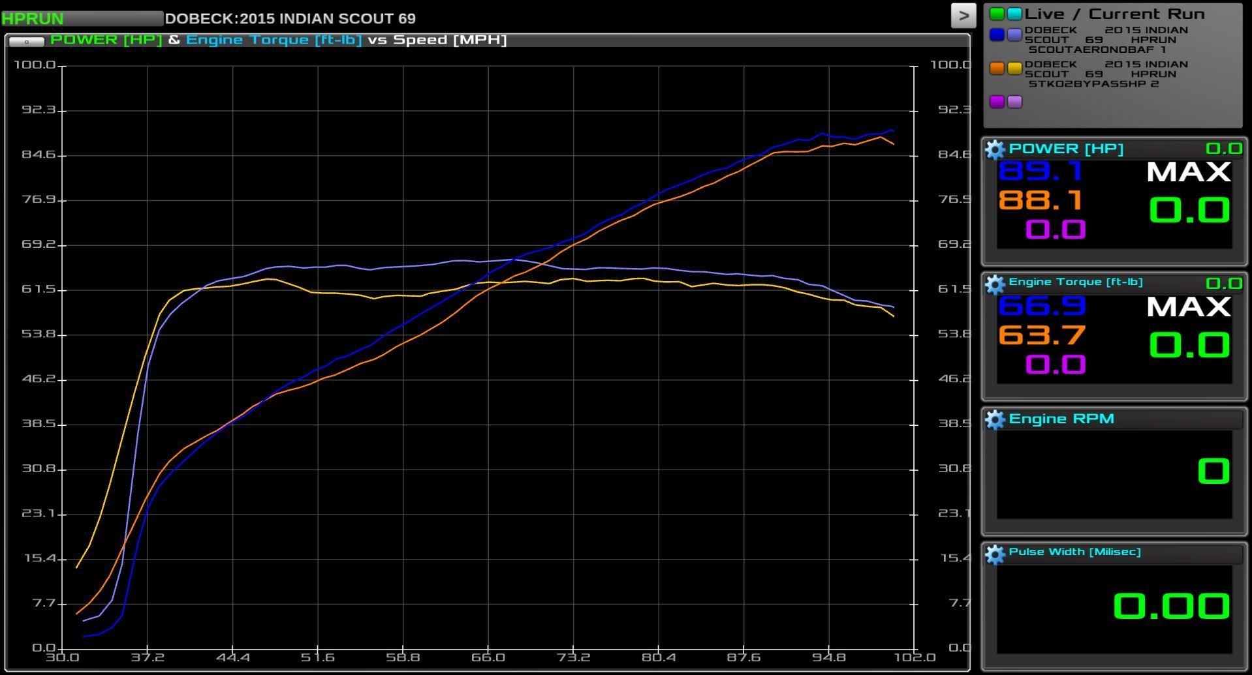Click Engine Torque [ft-lb] in the graph title
Viewport: 1252px width, 675px height.
(x=274, y=40)
